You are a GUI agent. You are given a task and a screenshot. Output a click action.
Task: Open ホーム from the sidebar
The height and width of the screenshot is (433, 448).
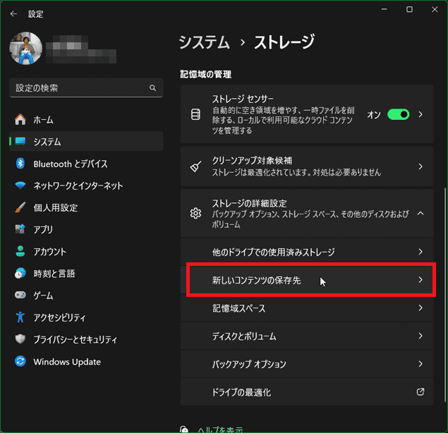click(43, 120)
